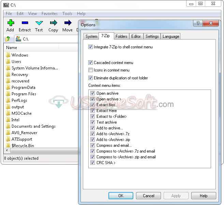Click the Cancel button
The image size is (224, 205).
point(148,195)
